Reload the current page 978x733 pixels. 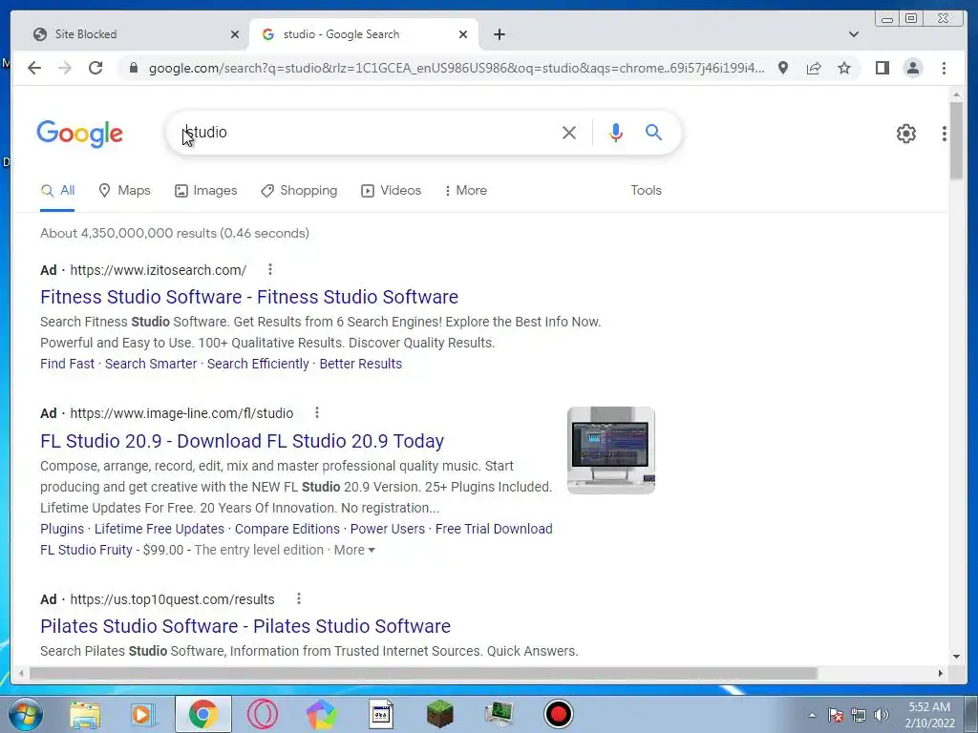coord(96,68)
